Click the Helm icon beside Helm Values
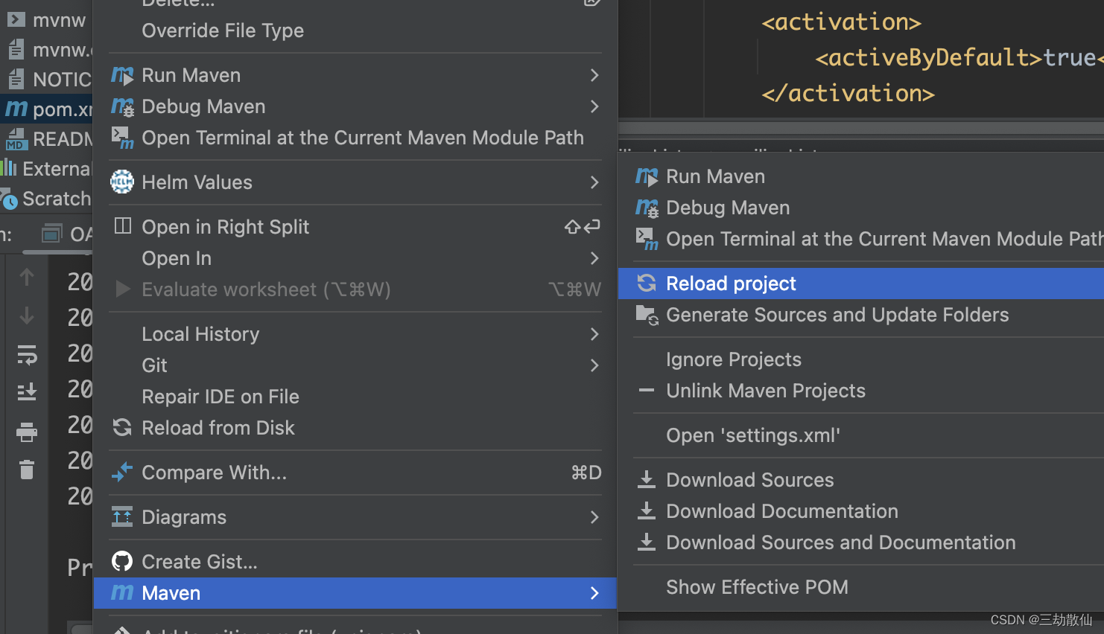This screenshot has width=1104, height=634. click(122, 182)
